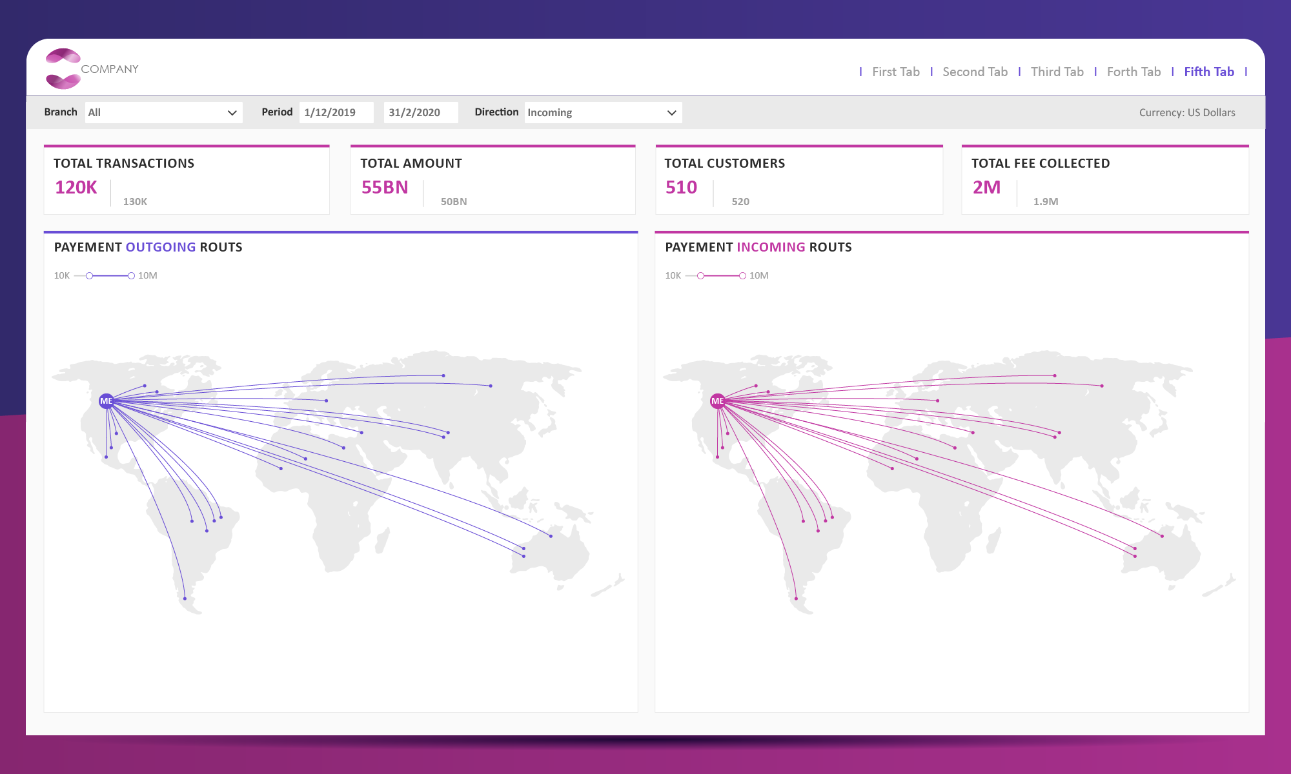Click the Total Transactions 120K value
The width and height of the screenshot is (1291, 774).
(x=76, y=188)
